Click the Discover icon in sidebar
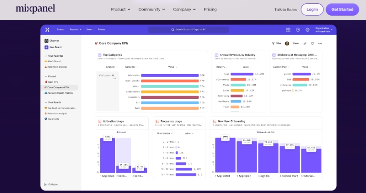This screenshot has width=366, height=193. pyautogui.click(x=47, y=41)
